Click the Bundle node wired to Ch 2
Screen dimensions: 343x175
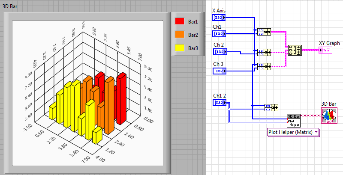tap(264, 52)
